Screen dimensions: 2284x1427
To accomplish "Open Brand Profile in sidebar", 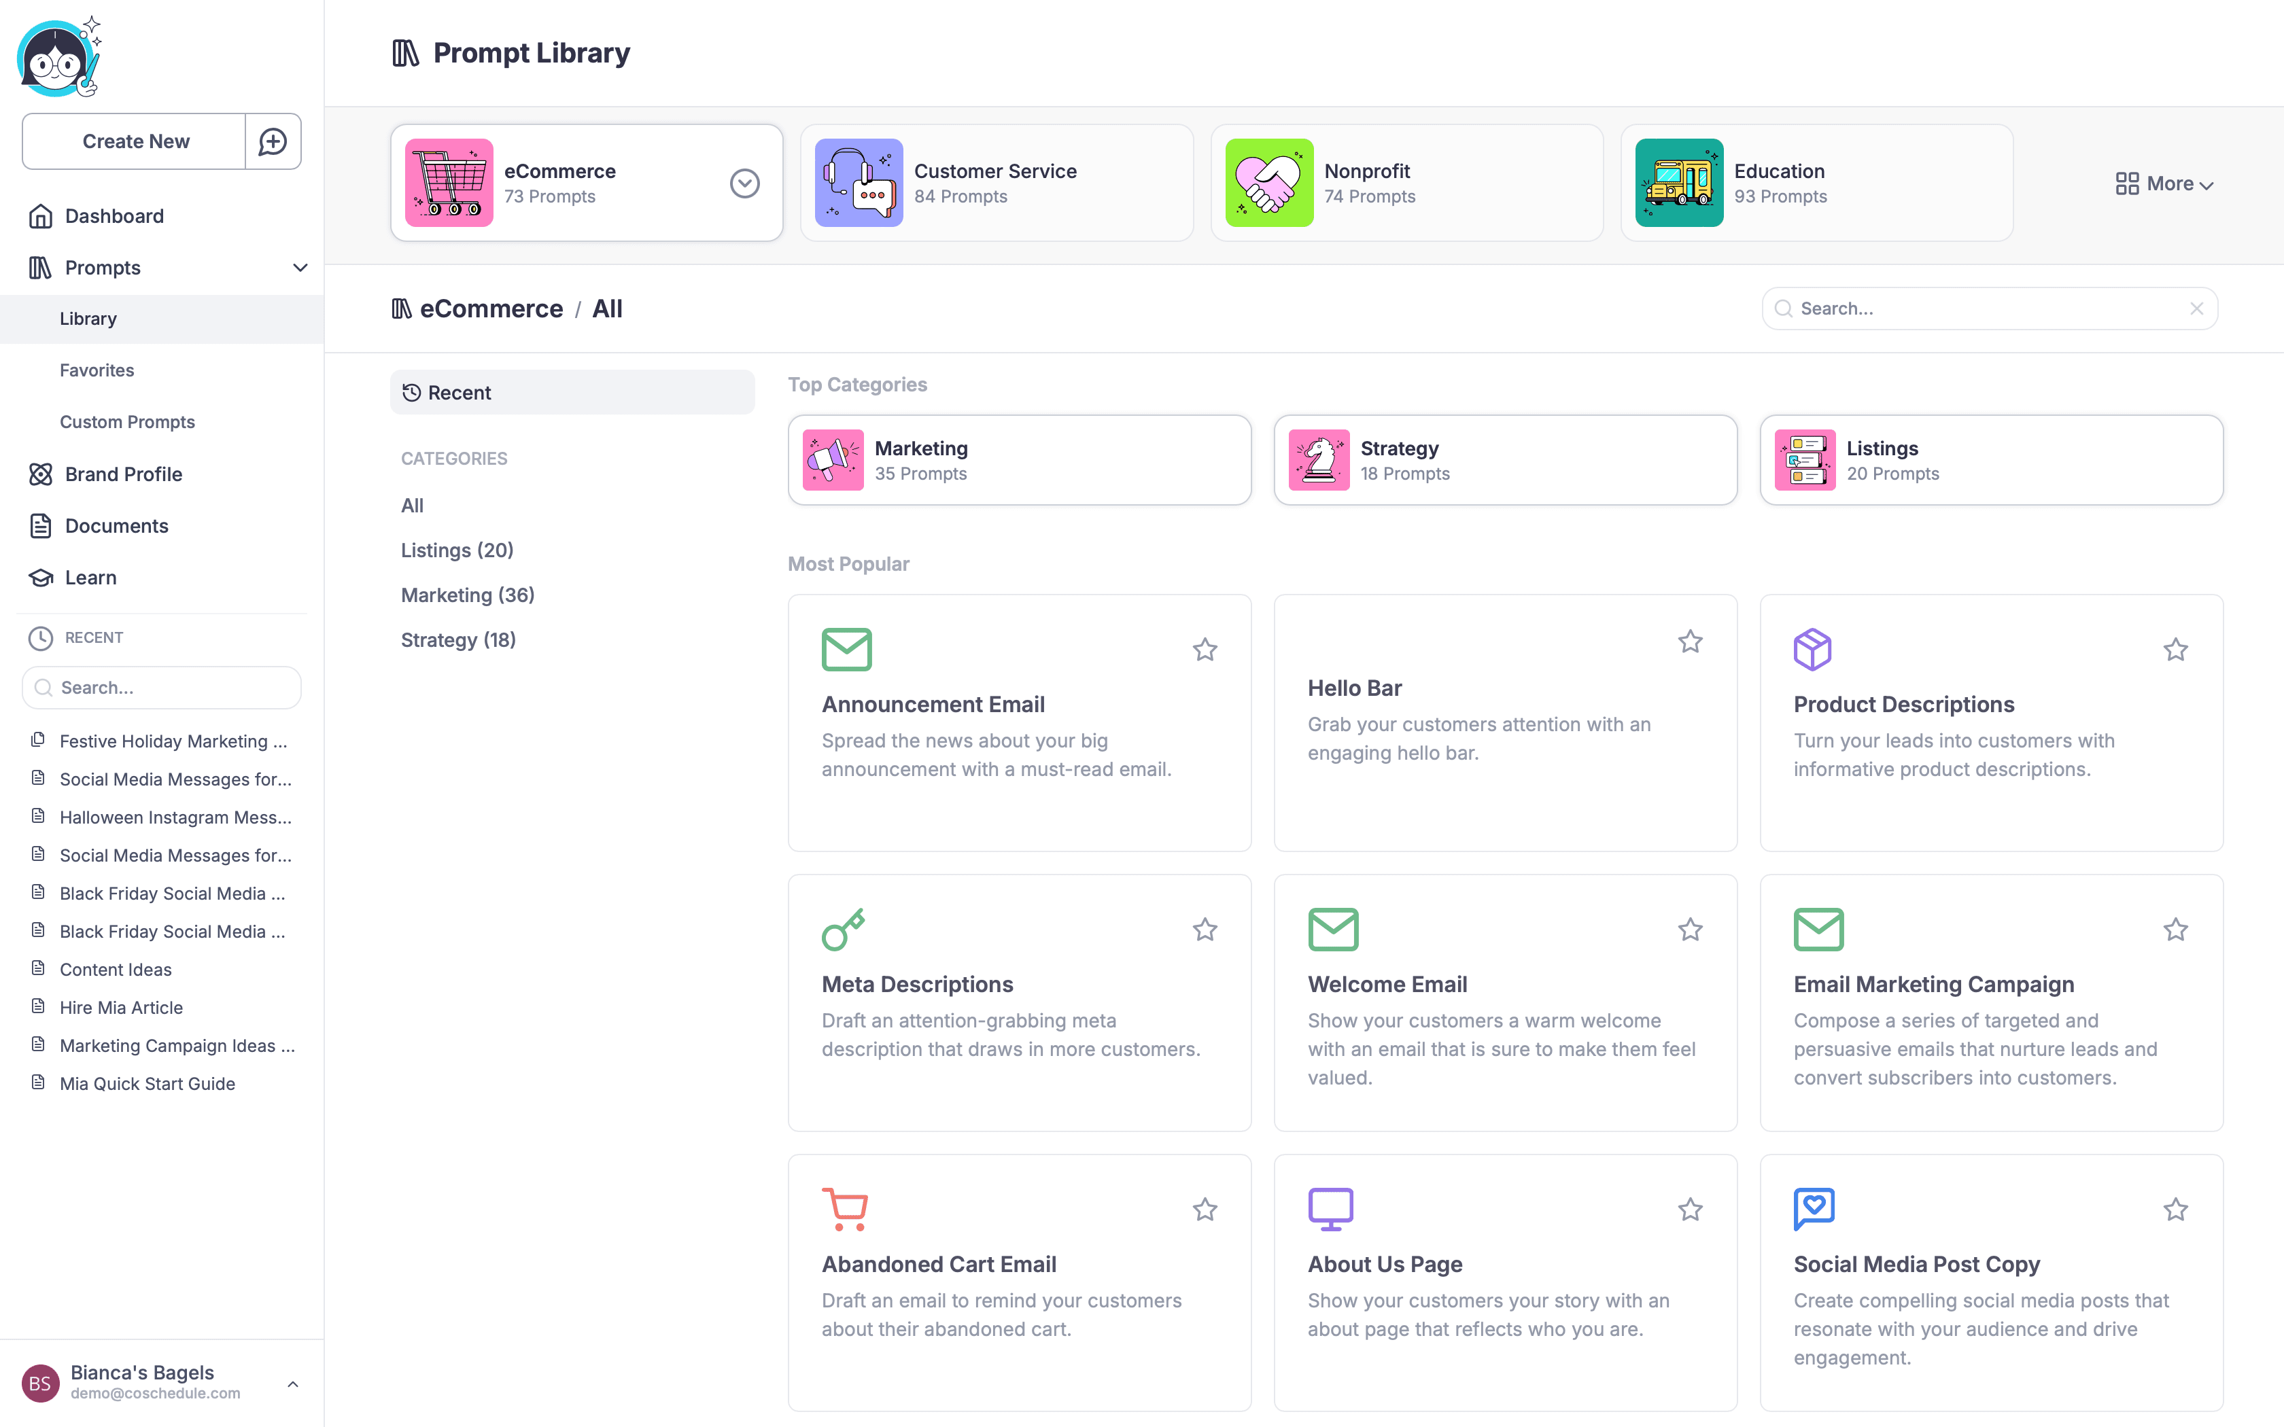I will (x=124, y=474).
